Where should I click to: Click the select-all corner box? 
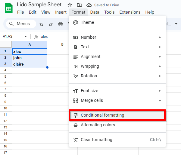click(x=6, y=44)
